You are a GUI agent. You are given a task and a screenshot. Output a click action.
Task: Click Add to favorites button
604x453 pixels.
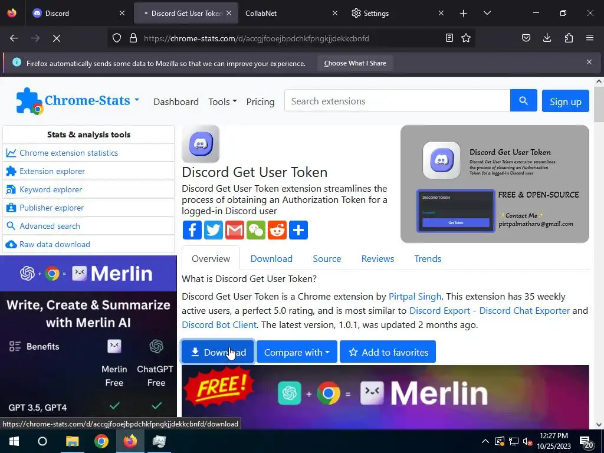388,352
